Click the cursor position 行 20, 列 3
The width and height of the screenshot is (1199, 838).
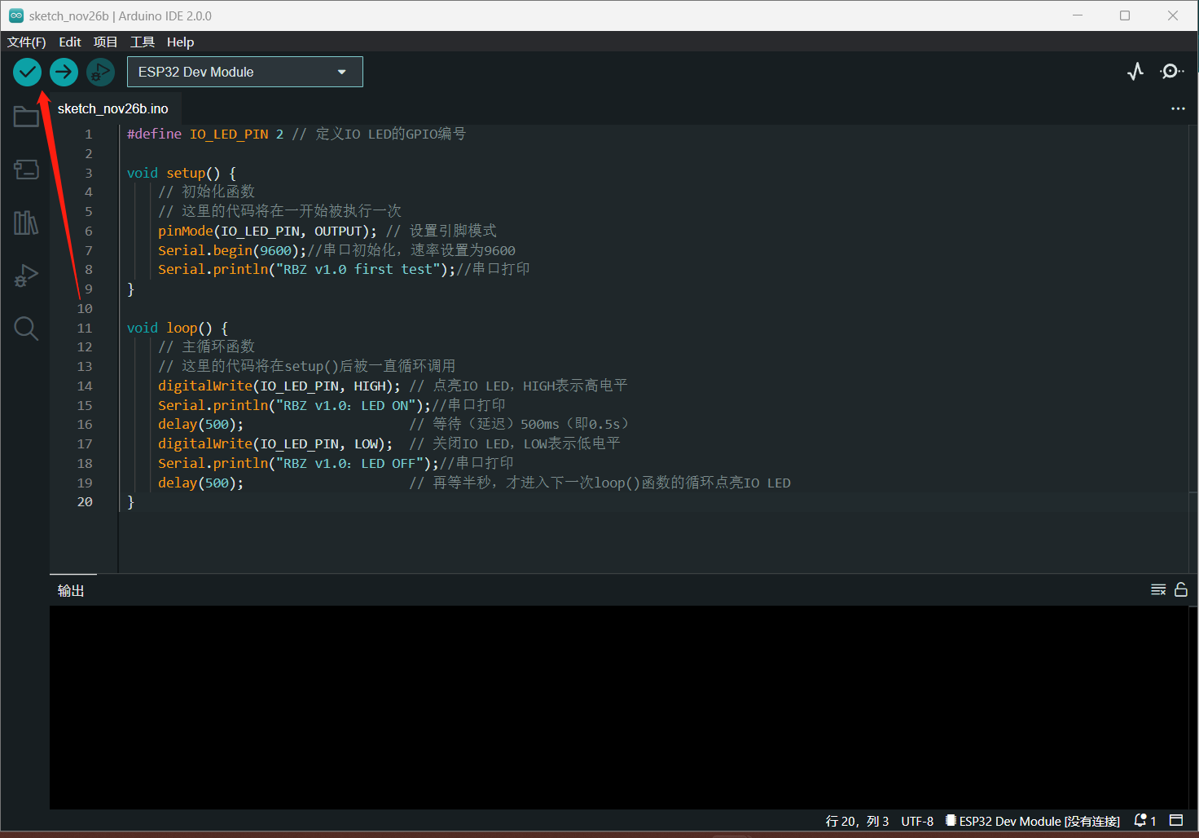(x=857, y=821)
